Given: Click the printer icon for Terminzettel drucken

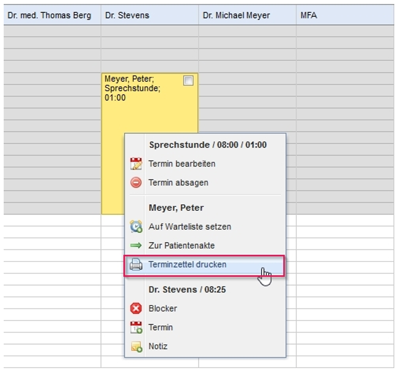Looking at the screenshot, I should tap(136, 265).
